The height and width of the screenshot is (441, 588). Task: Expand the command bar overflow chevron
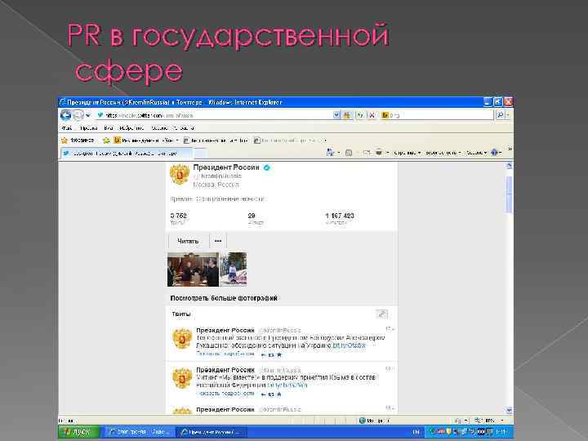510,149
